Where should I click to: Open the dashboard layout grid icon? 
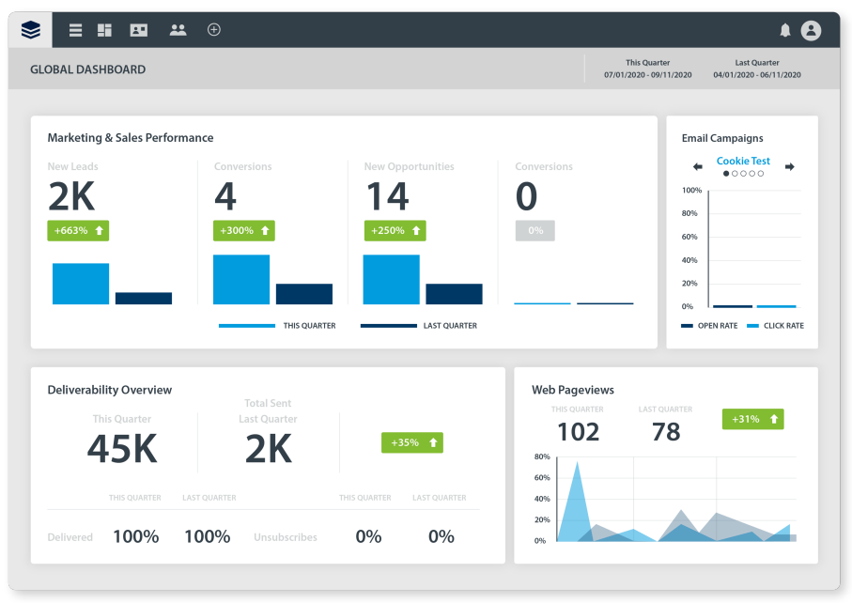pyautogui.click(x=104, y=30)
